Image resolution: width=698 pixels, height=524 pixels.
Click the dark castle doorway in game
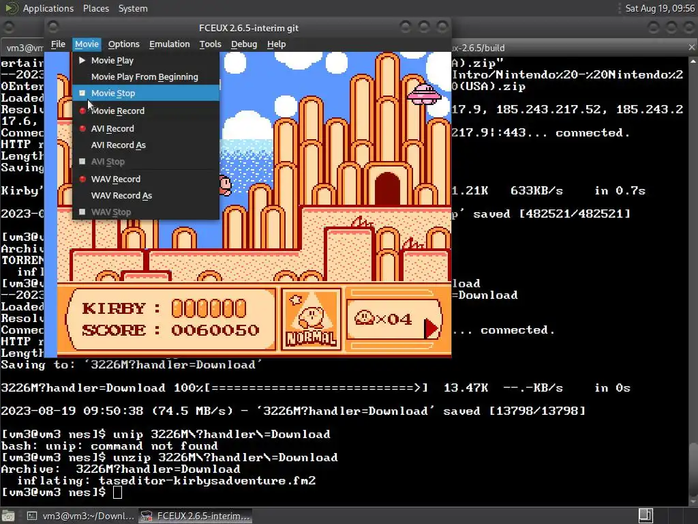387,188
